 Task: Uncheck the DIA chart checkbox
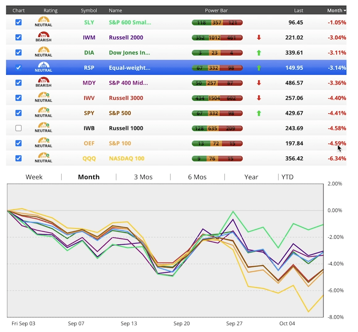point(19,53)
